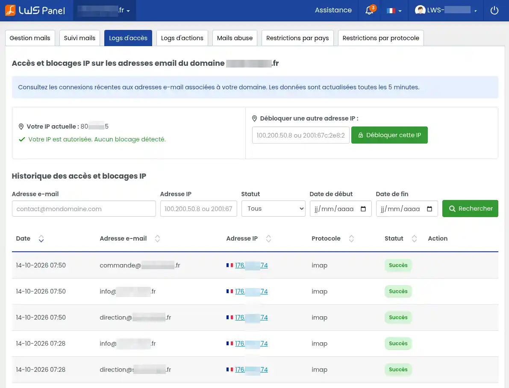Switch to Gestion mails tab
The width and height of the screenshot is (509, 388).
pos(30,38)
